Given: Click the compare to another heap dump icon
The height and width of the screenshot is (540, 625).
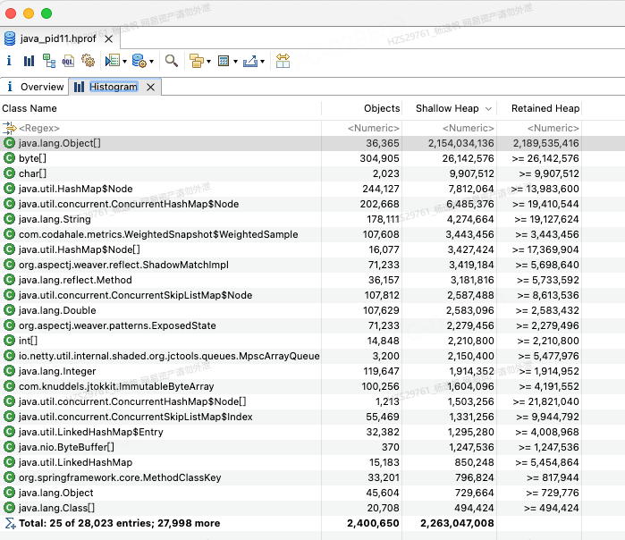Looking at the screenshot, I should 283,61.
